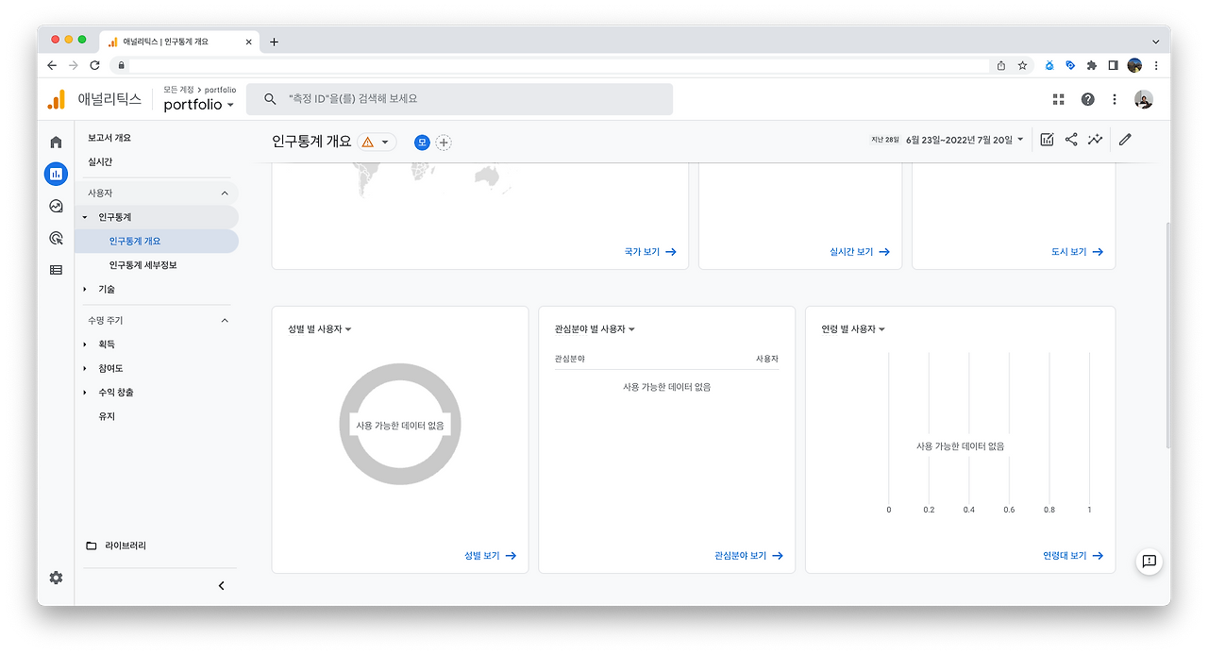Collapse the 사용자 section in sidebar

tap(225, 193)
